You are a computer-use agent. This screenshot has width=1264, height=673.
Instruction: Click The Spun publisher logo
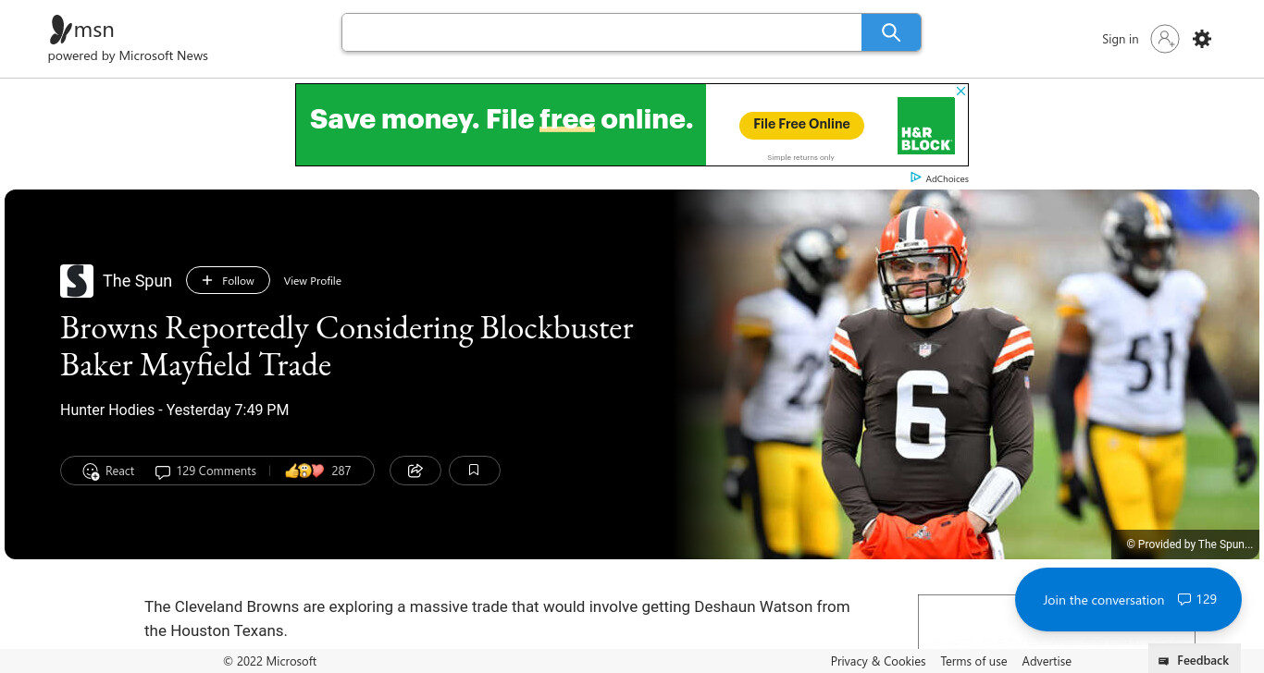77,281
